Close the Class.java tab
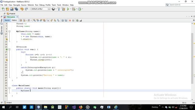195x110 pixels. tap(17, 17)
